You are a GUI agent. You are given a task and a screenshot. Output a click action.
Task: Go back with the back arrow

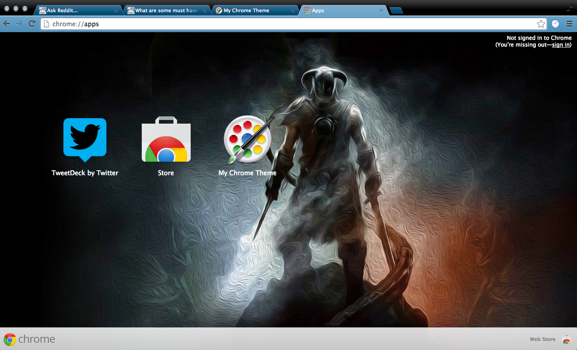(7, 24)
